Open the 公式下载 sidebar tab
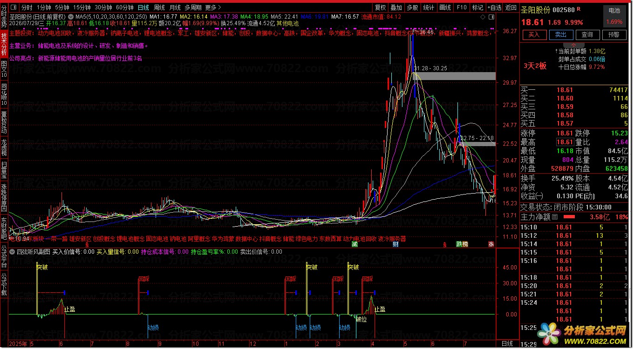Image resolution: width=634 pixels, height=349 pixels. [4, 285]
